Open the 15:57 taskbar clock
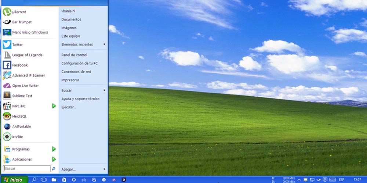This screenshot has width=367, height=183. (x=357, y=179)
